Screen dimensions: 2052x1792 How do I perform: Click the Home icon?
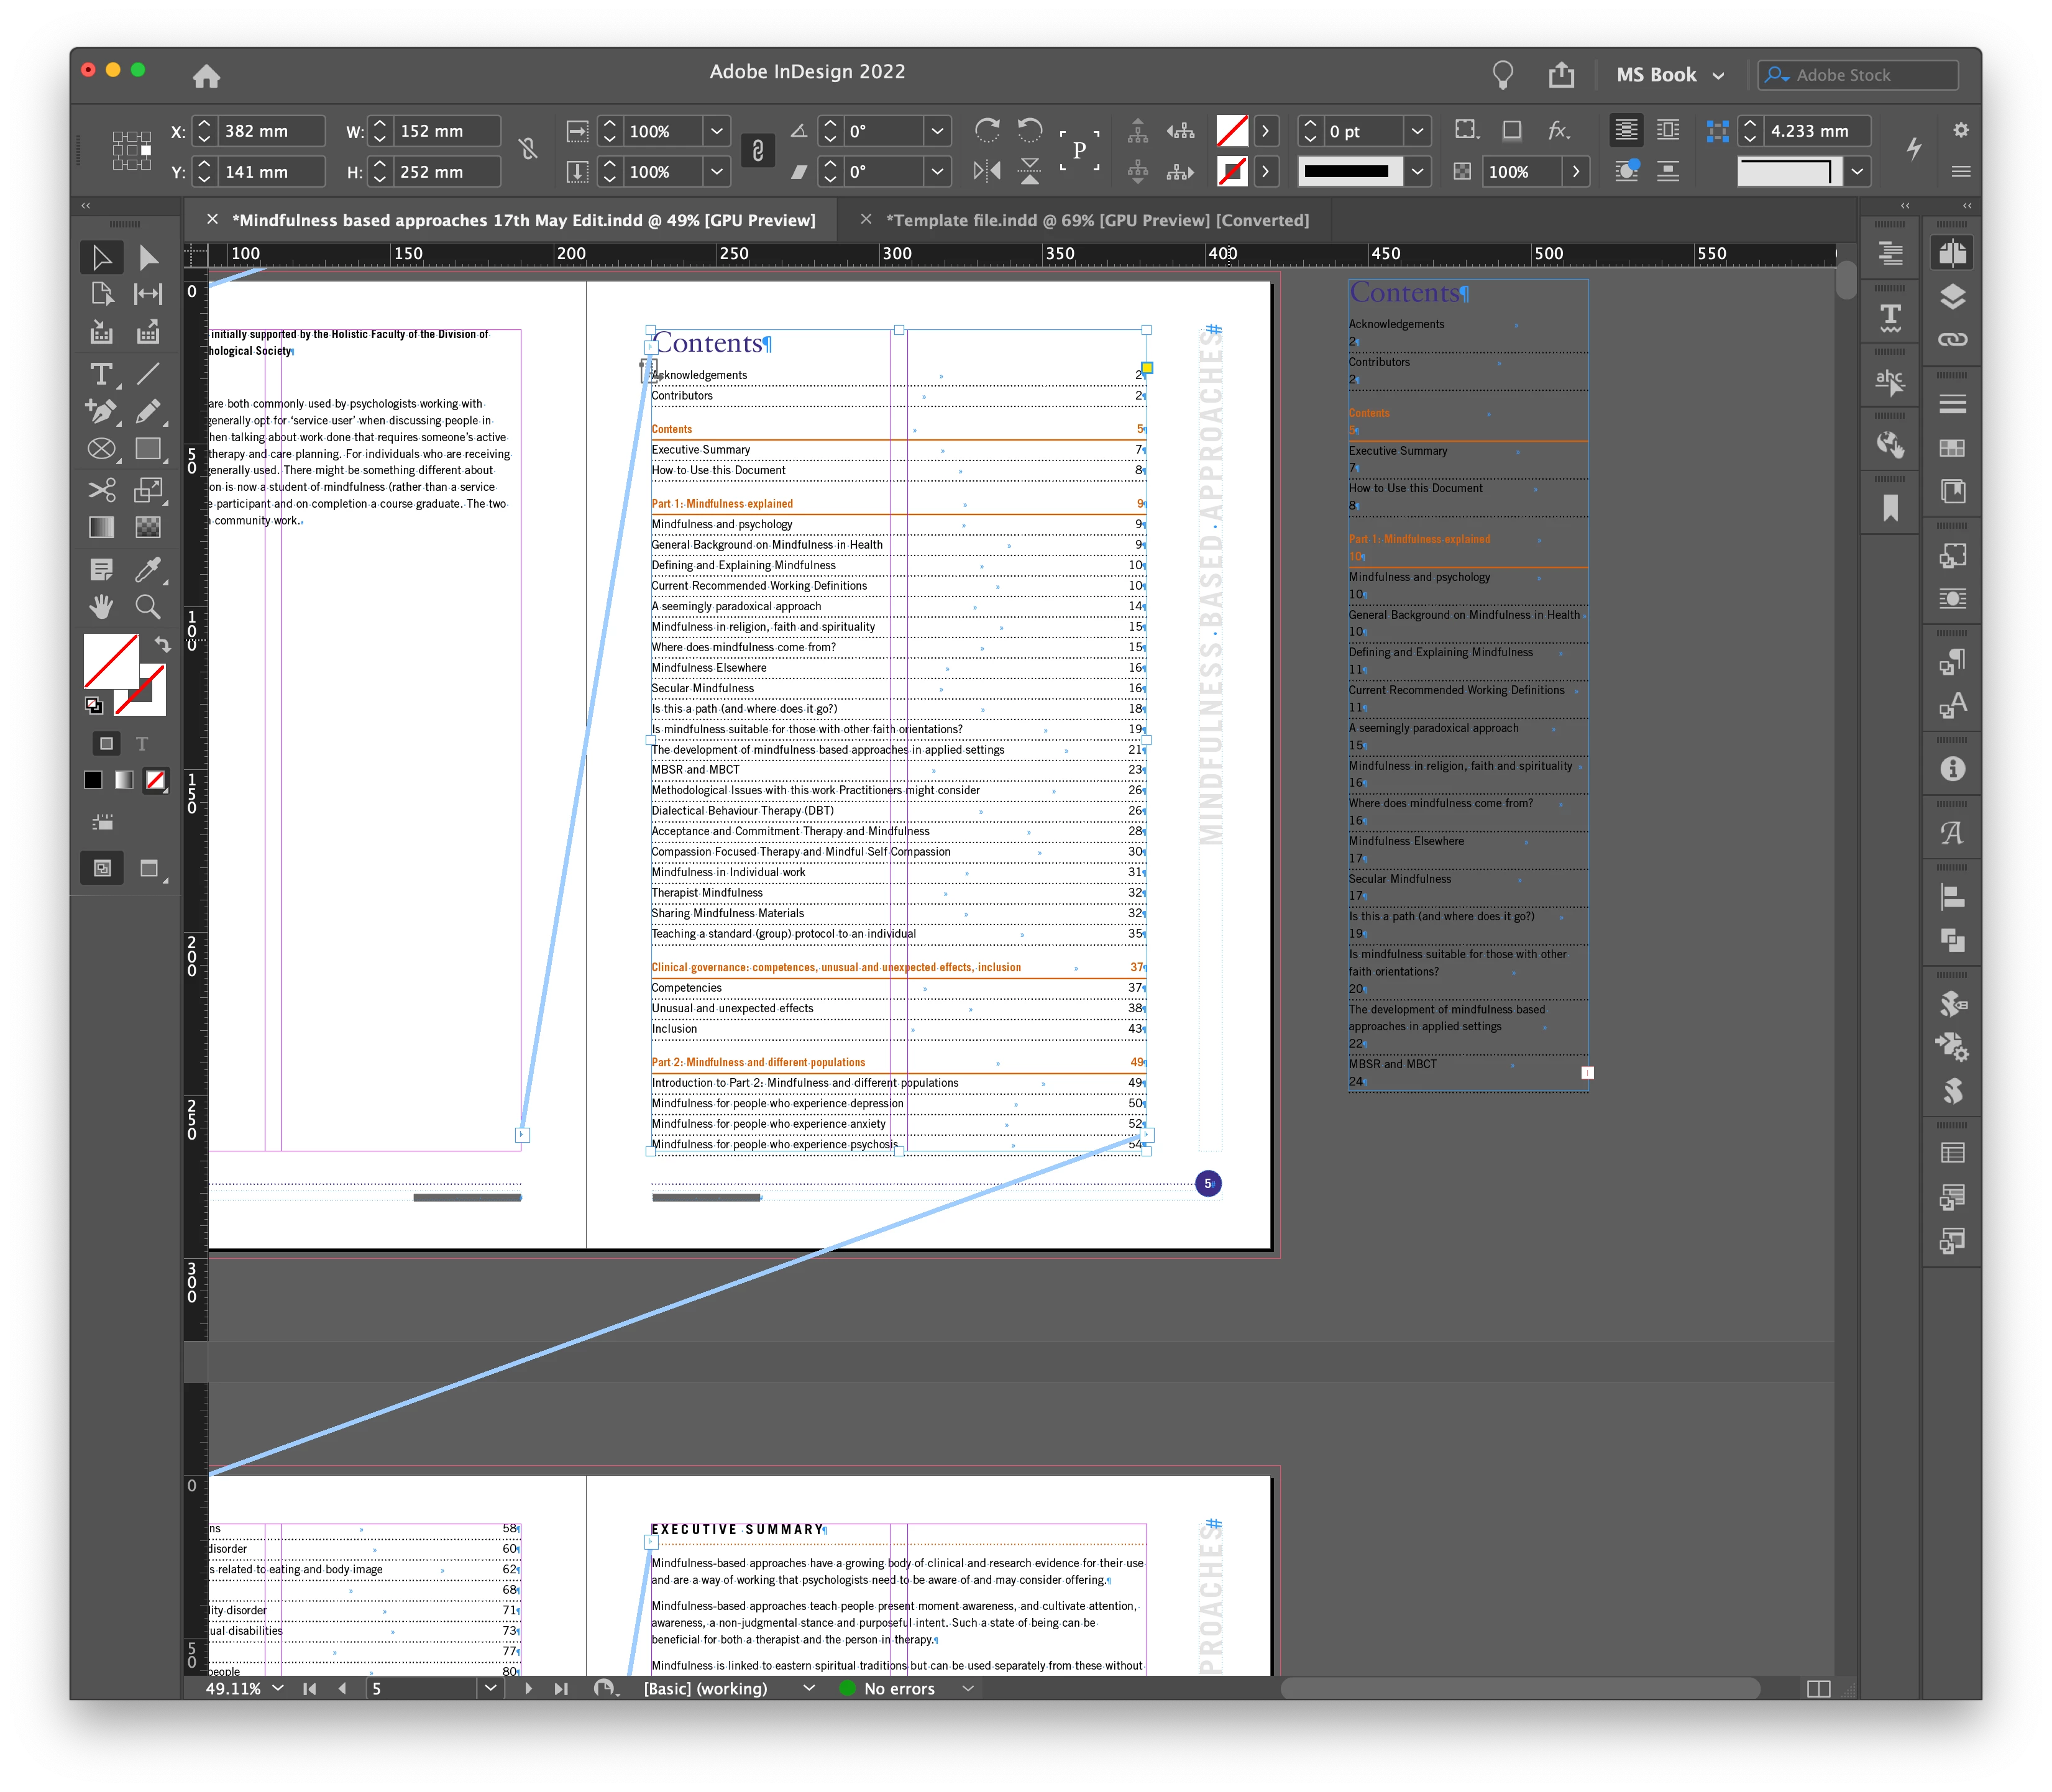tap(206, 76)
